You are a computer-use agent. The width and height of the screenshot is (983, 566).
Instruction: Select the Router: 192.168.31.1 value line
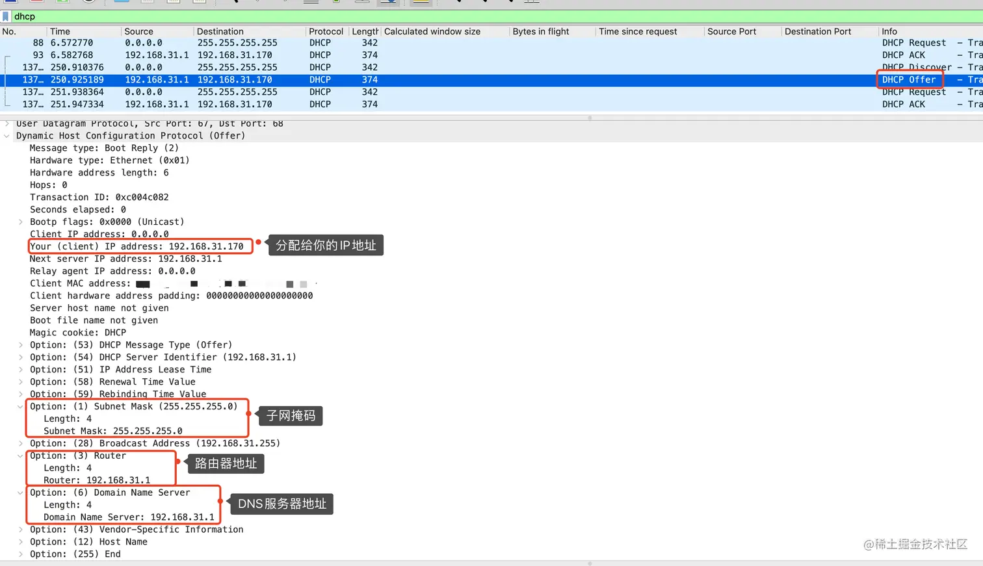(97, 481)
